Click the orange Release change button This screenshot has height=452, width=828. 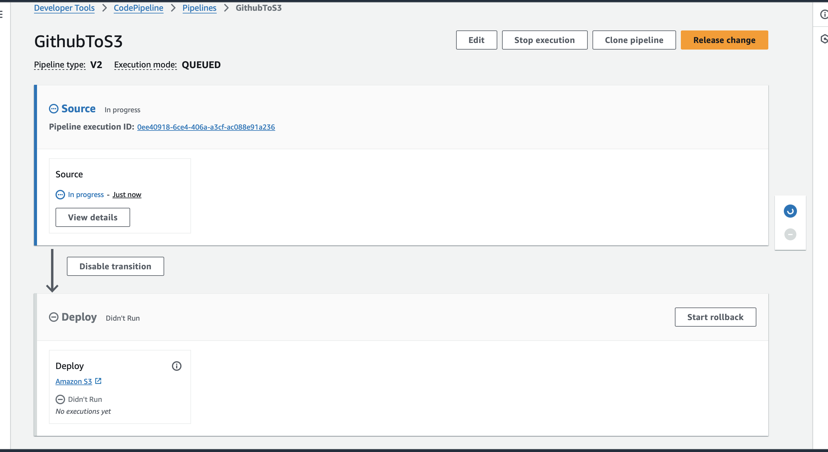(x=724, y=40)
